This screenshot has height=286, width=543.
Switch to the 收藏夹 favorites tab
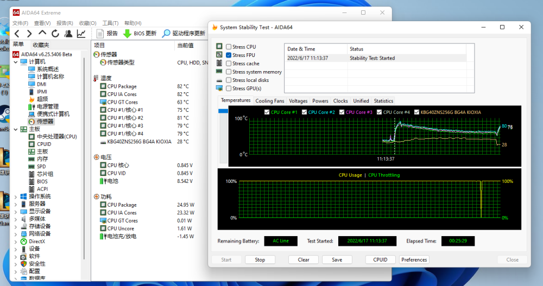click(x=41, y=45)
